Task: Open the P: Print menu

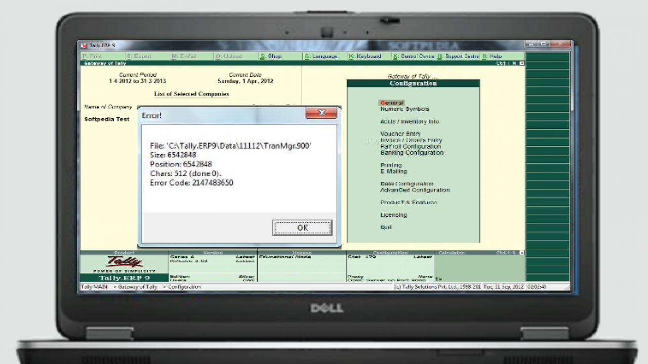Action: (92, 56)
